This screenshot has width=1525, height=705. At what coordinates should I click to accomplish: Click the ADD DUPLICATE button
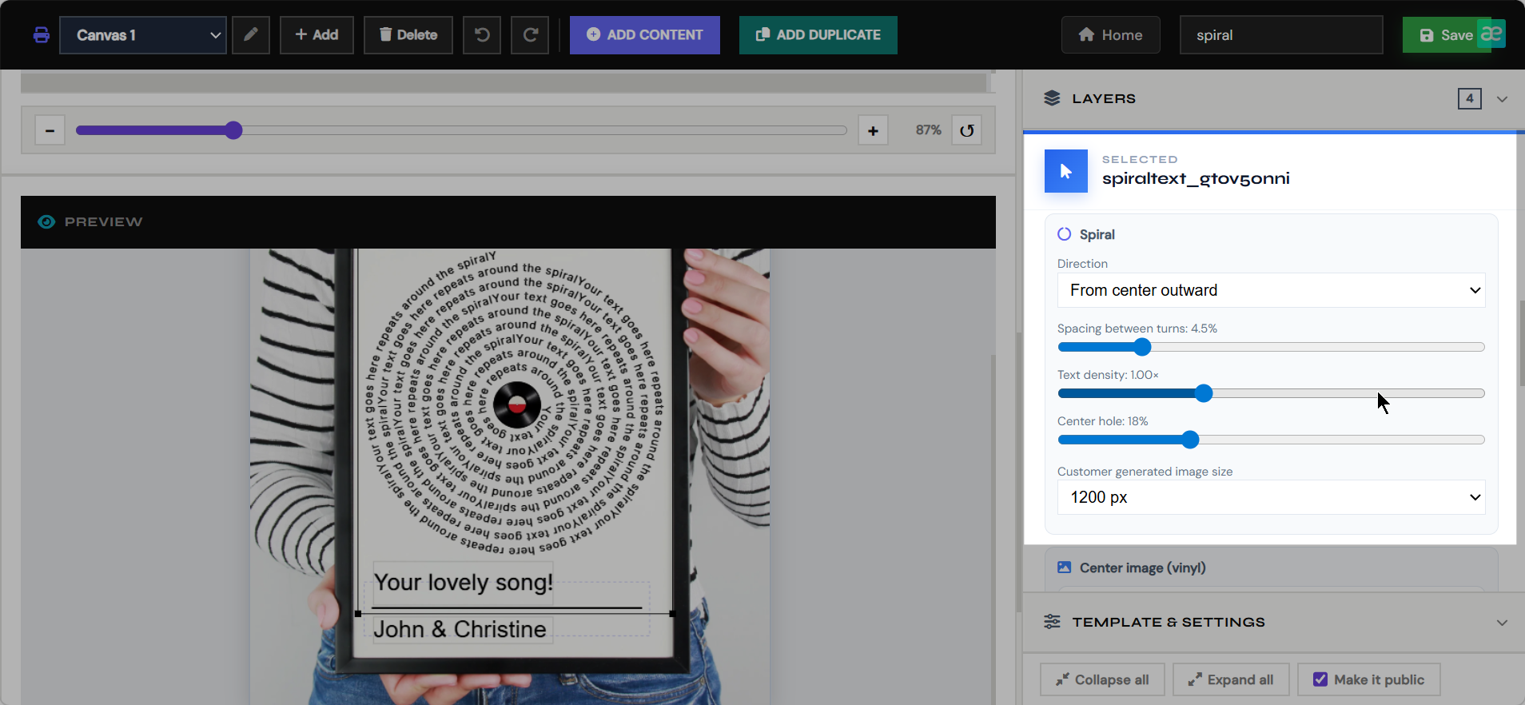pyautogui.click(x=818, y=35)
